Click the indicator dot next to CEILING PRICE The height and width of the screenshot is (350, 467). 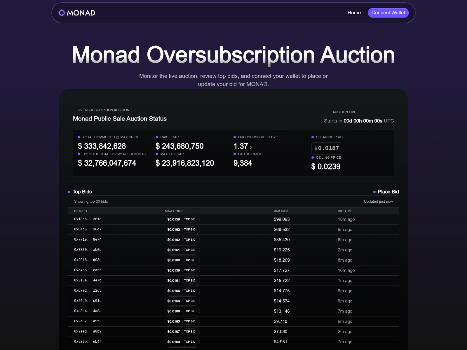click(313, 157)
